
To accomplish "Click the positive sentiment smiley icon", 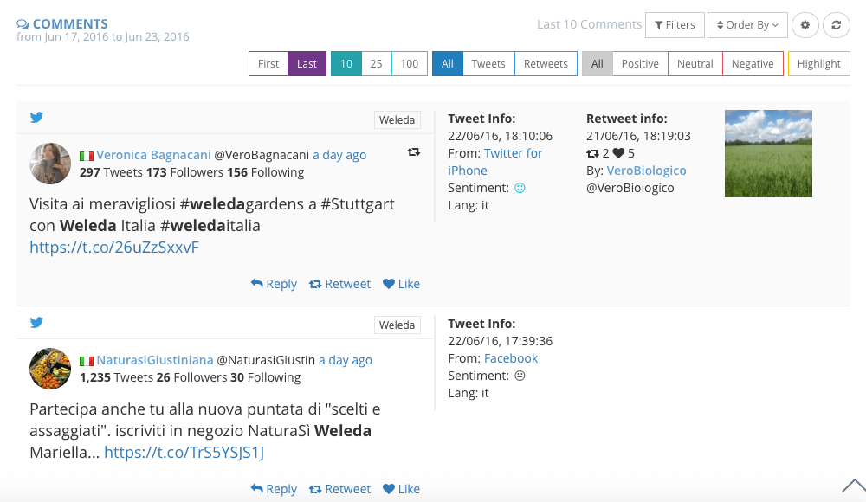I will 520,188.
